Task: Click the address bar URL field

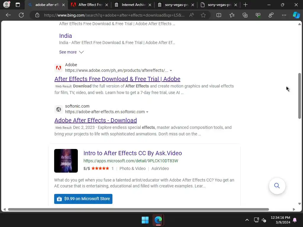Action: [114, 15]
